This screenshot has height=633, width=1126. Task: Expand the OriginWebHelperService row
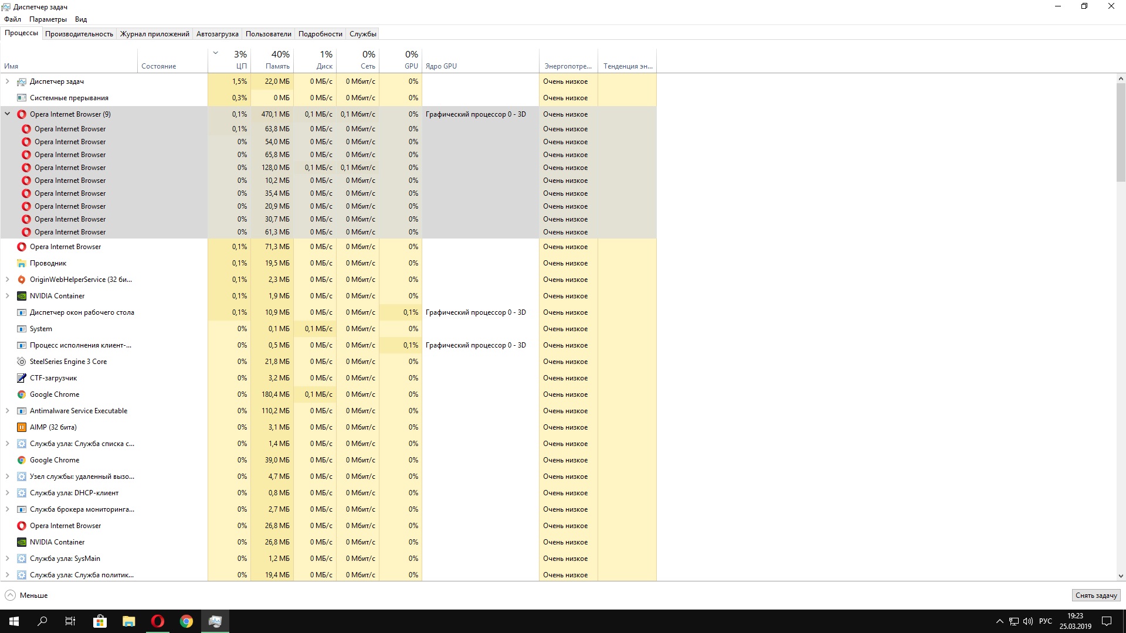coord(8,280)
